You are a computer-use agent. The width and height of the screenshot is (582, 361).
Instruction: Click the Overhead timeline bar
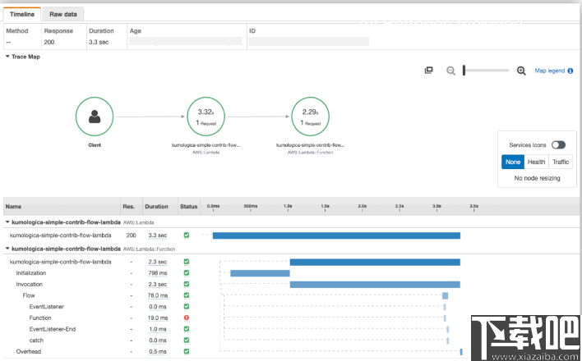461,352
